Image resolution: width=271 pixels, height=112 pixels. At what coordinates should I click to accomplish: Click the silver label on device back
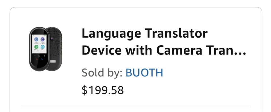[x=53, y=61]
